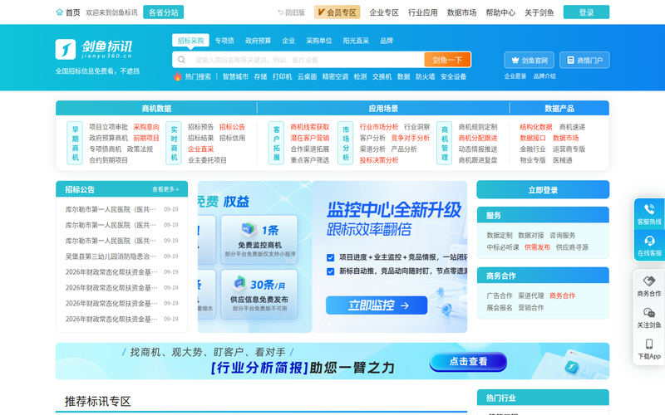Expand 查看更多 in 招标公告
Image resolution: width=665 pixels, height=415 pixels.
pos(165,189)
